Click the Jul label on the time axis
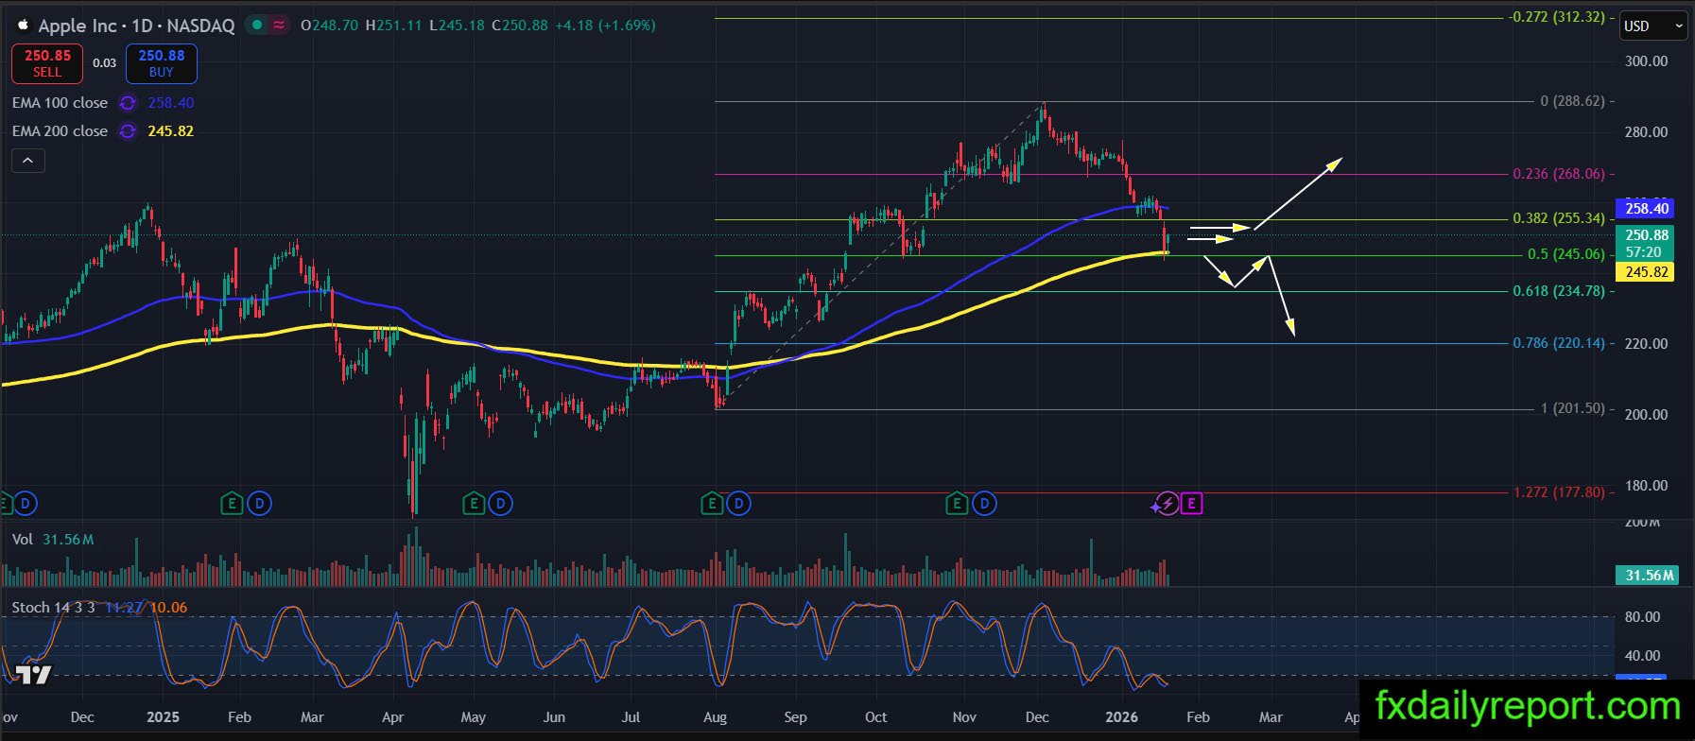The image size is (1695, 741). tap(631, 717)
